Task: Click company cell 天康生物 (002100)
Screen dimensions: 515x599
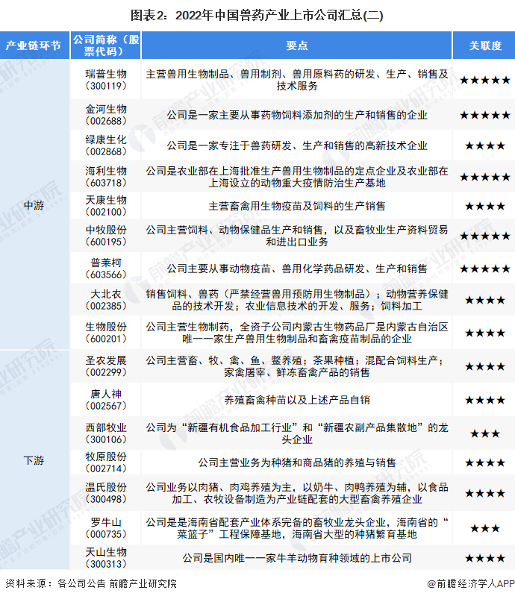Action: [106, 206]
